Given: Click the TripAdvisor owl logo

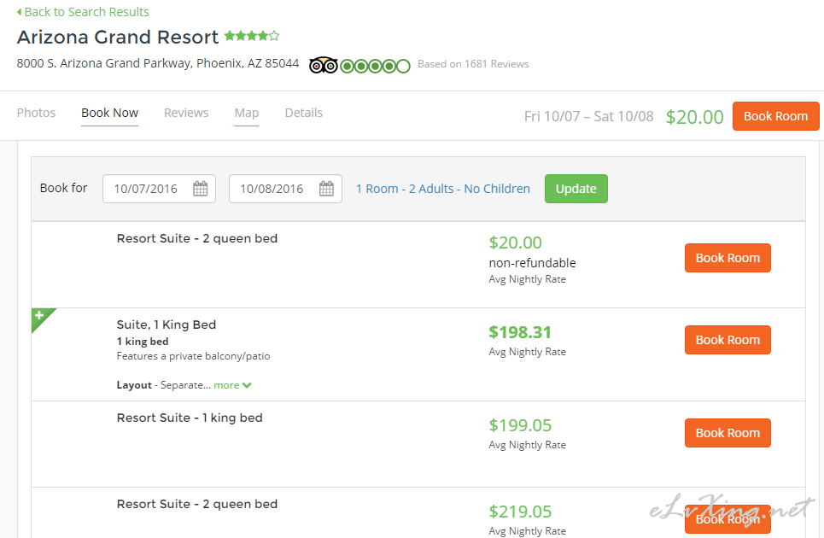Looking at the screenshot, I should 323,65.
